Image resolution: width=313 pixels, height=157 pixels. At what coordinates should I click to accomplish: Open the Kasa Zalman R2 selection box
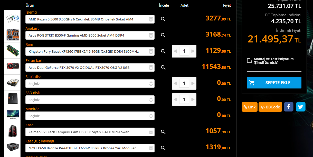coord(90,132)
